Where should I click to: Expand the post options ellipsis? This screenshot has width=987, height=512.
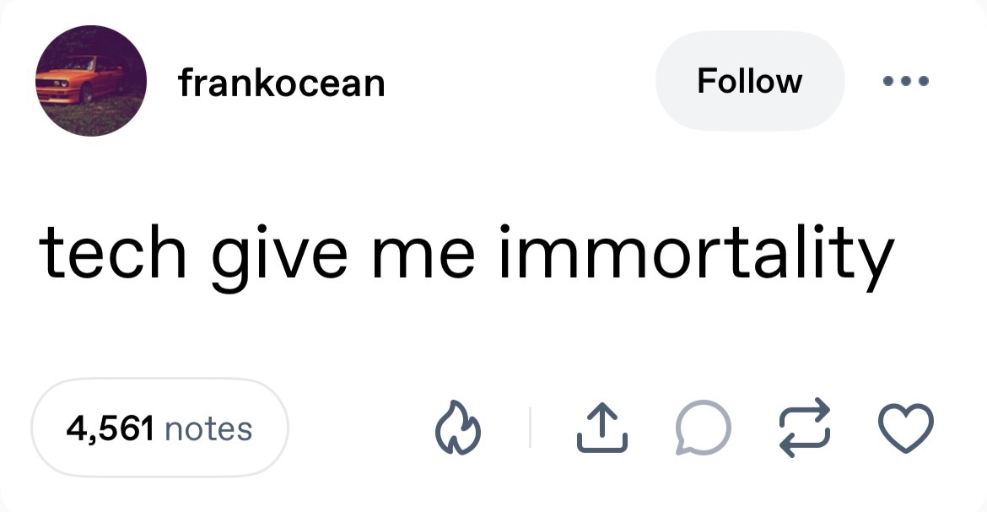tap(905, 82)
